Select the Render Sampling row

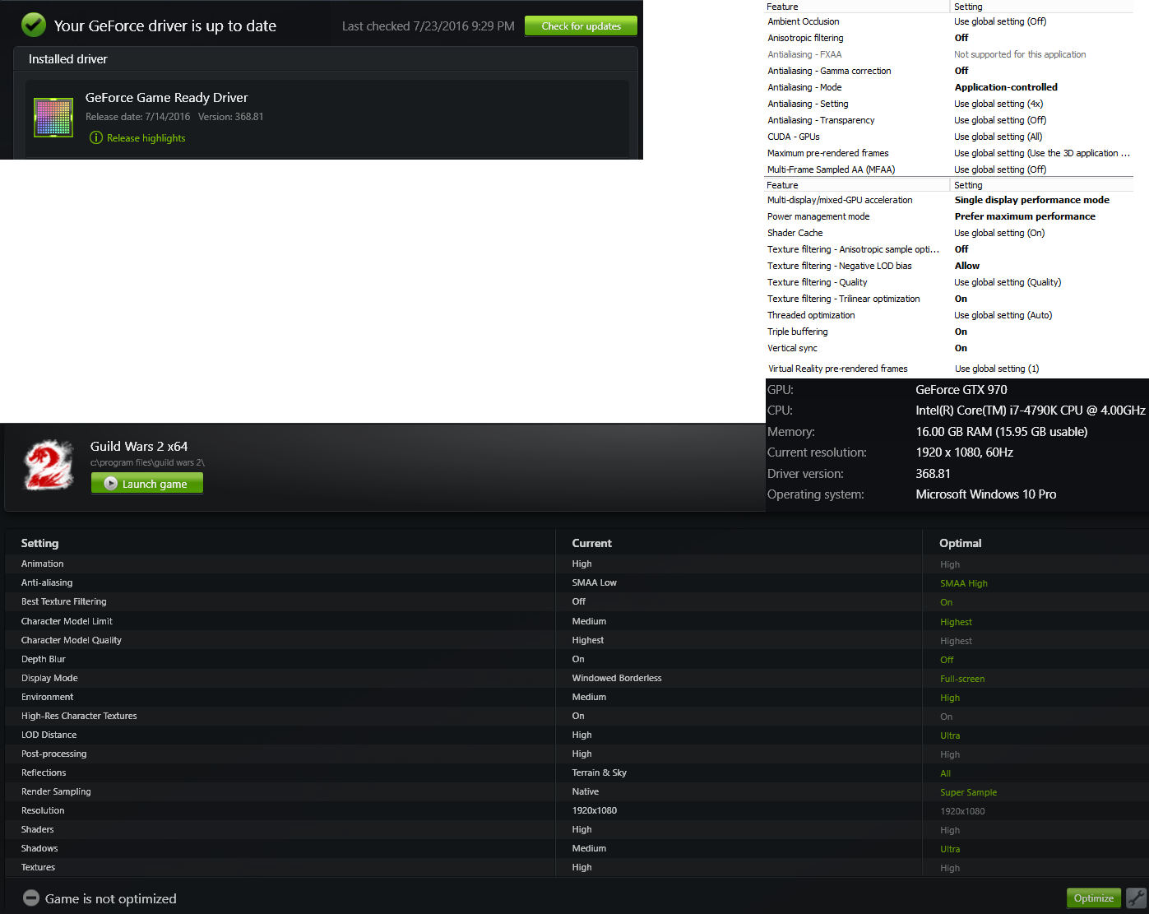point(576,791)
